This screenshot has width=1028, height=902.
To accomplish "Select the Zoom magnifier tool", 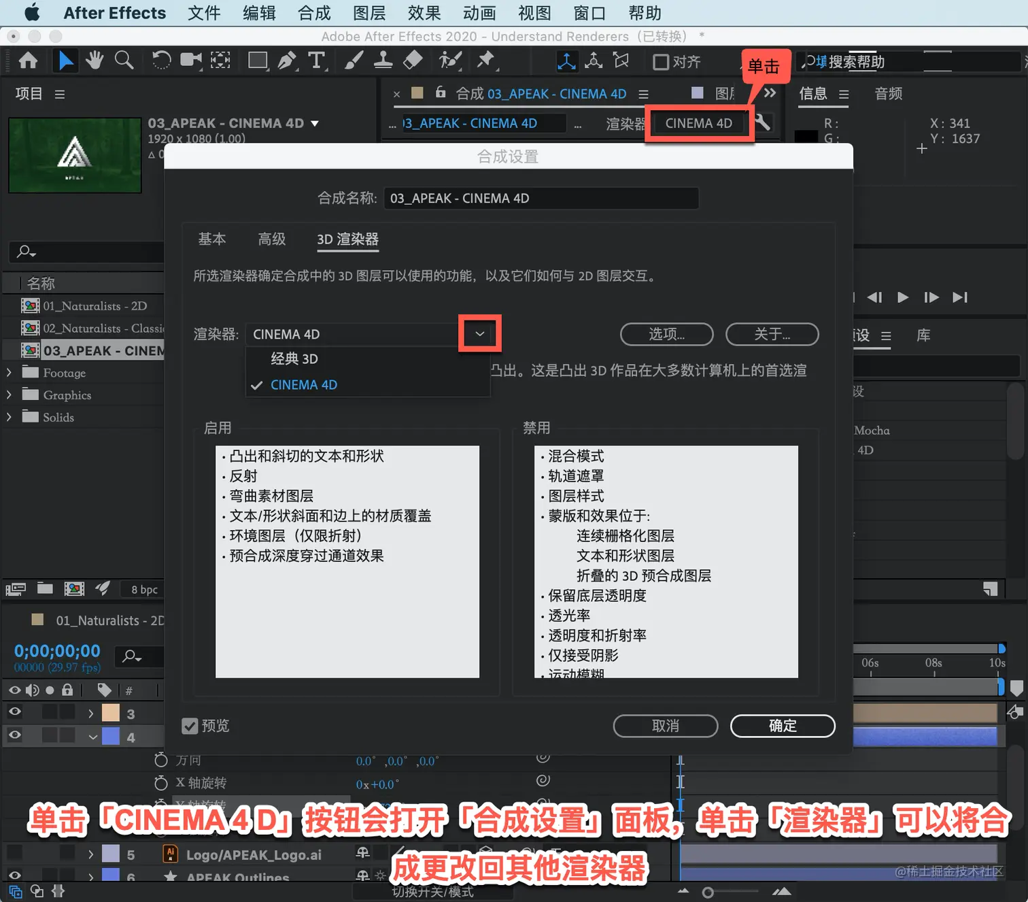I will point(124,61).
